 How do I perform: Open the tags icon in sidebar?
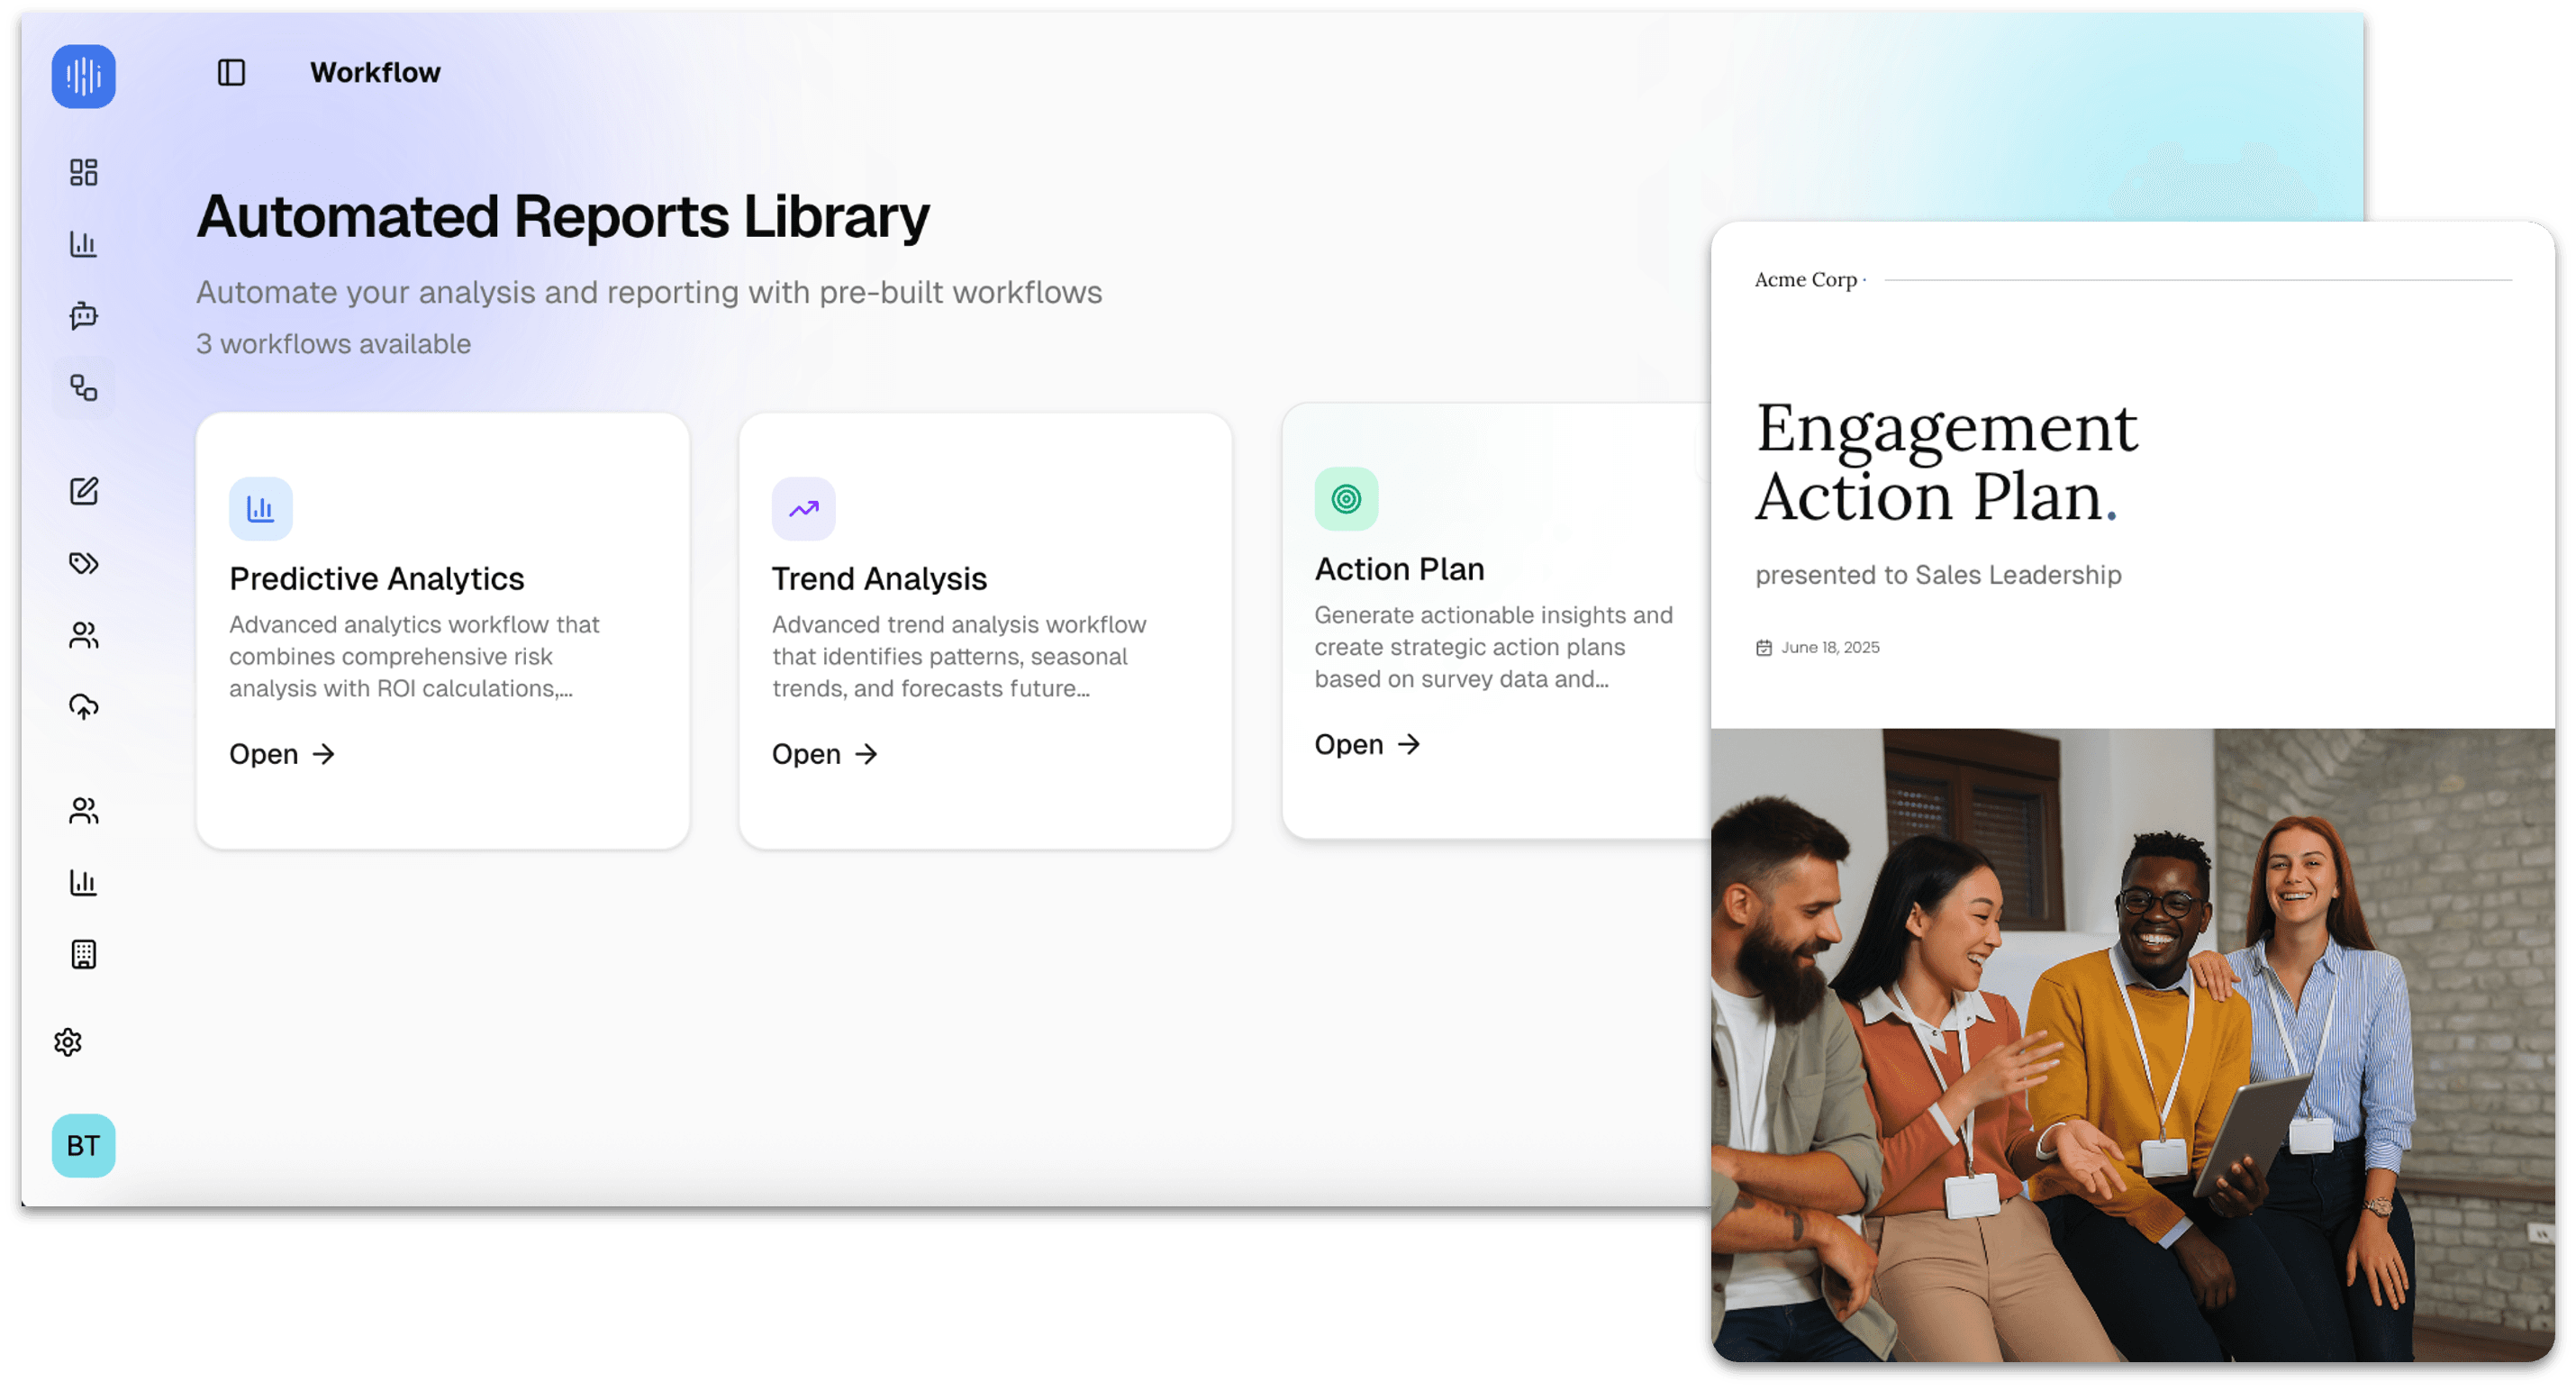[83, 563]
